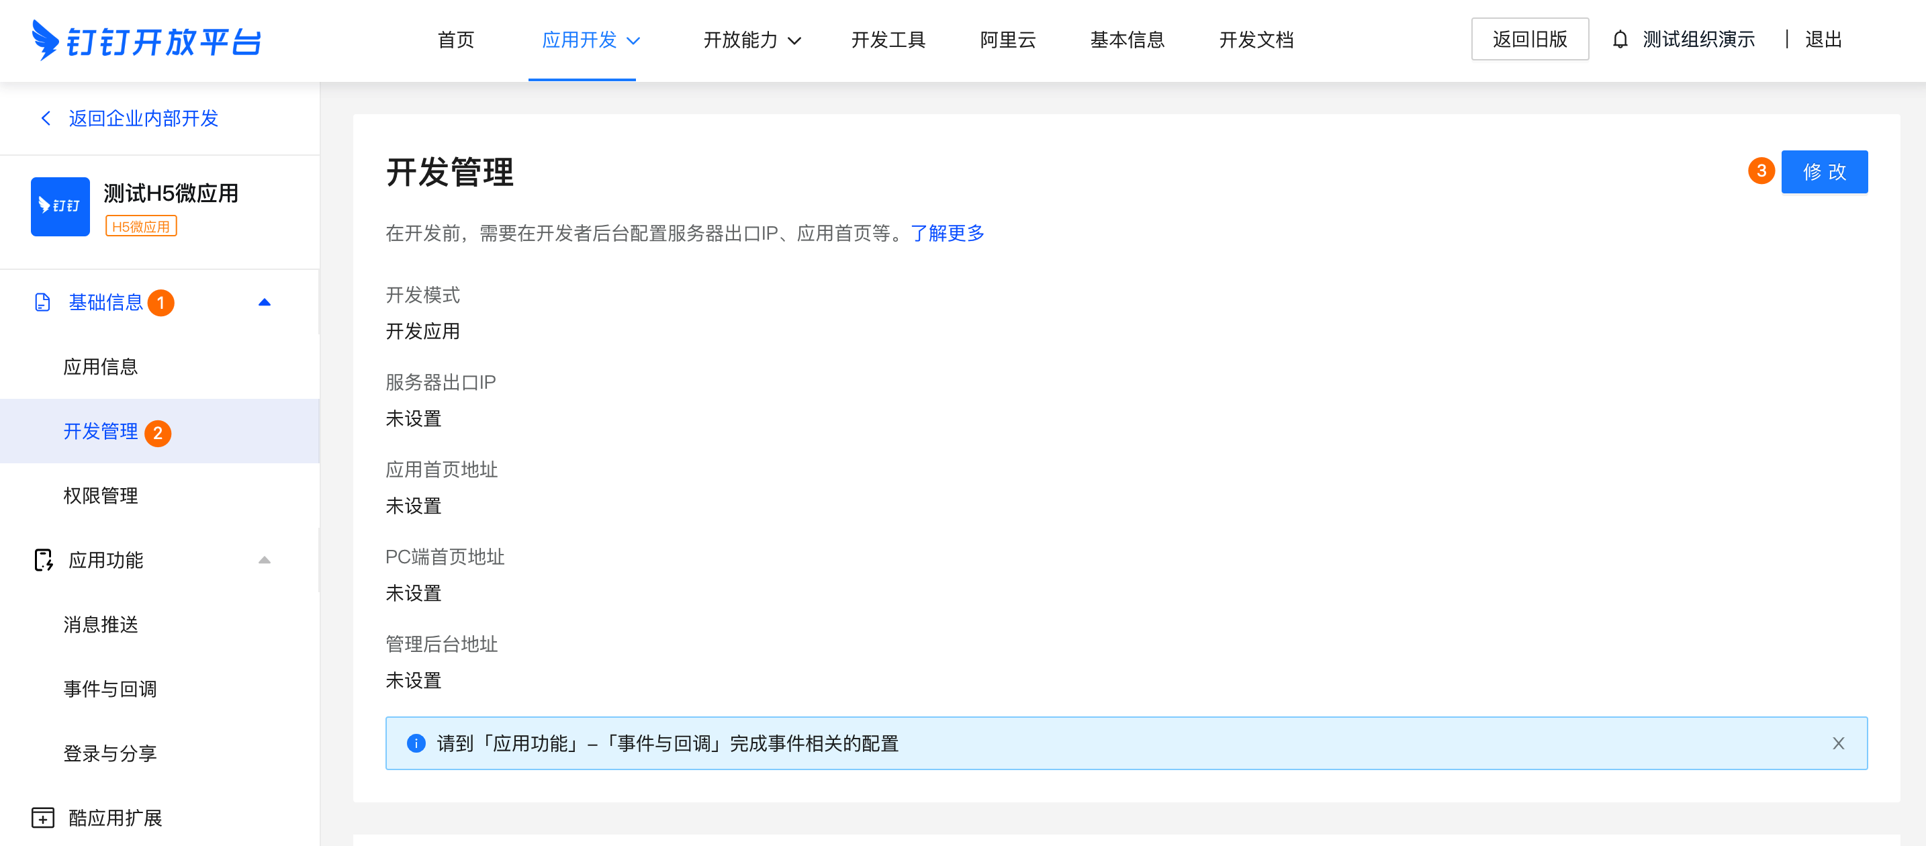This screenshot has height=846, width=1926.
Task: Dismiss the event configuration notice banner
Action: (x=1838, y=743)
